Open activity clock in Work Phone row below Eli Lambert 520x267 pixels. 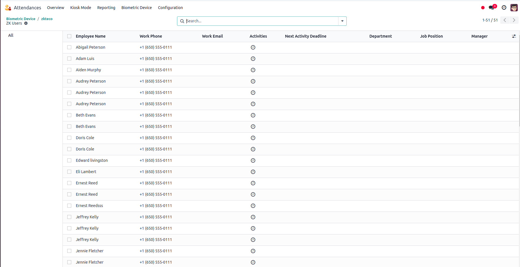[x=253, y=183]
